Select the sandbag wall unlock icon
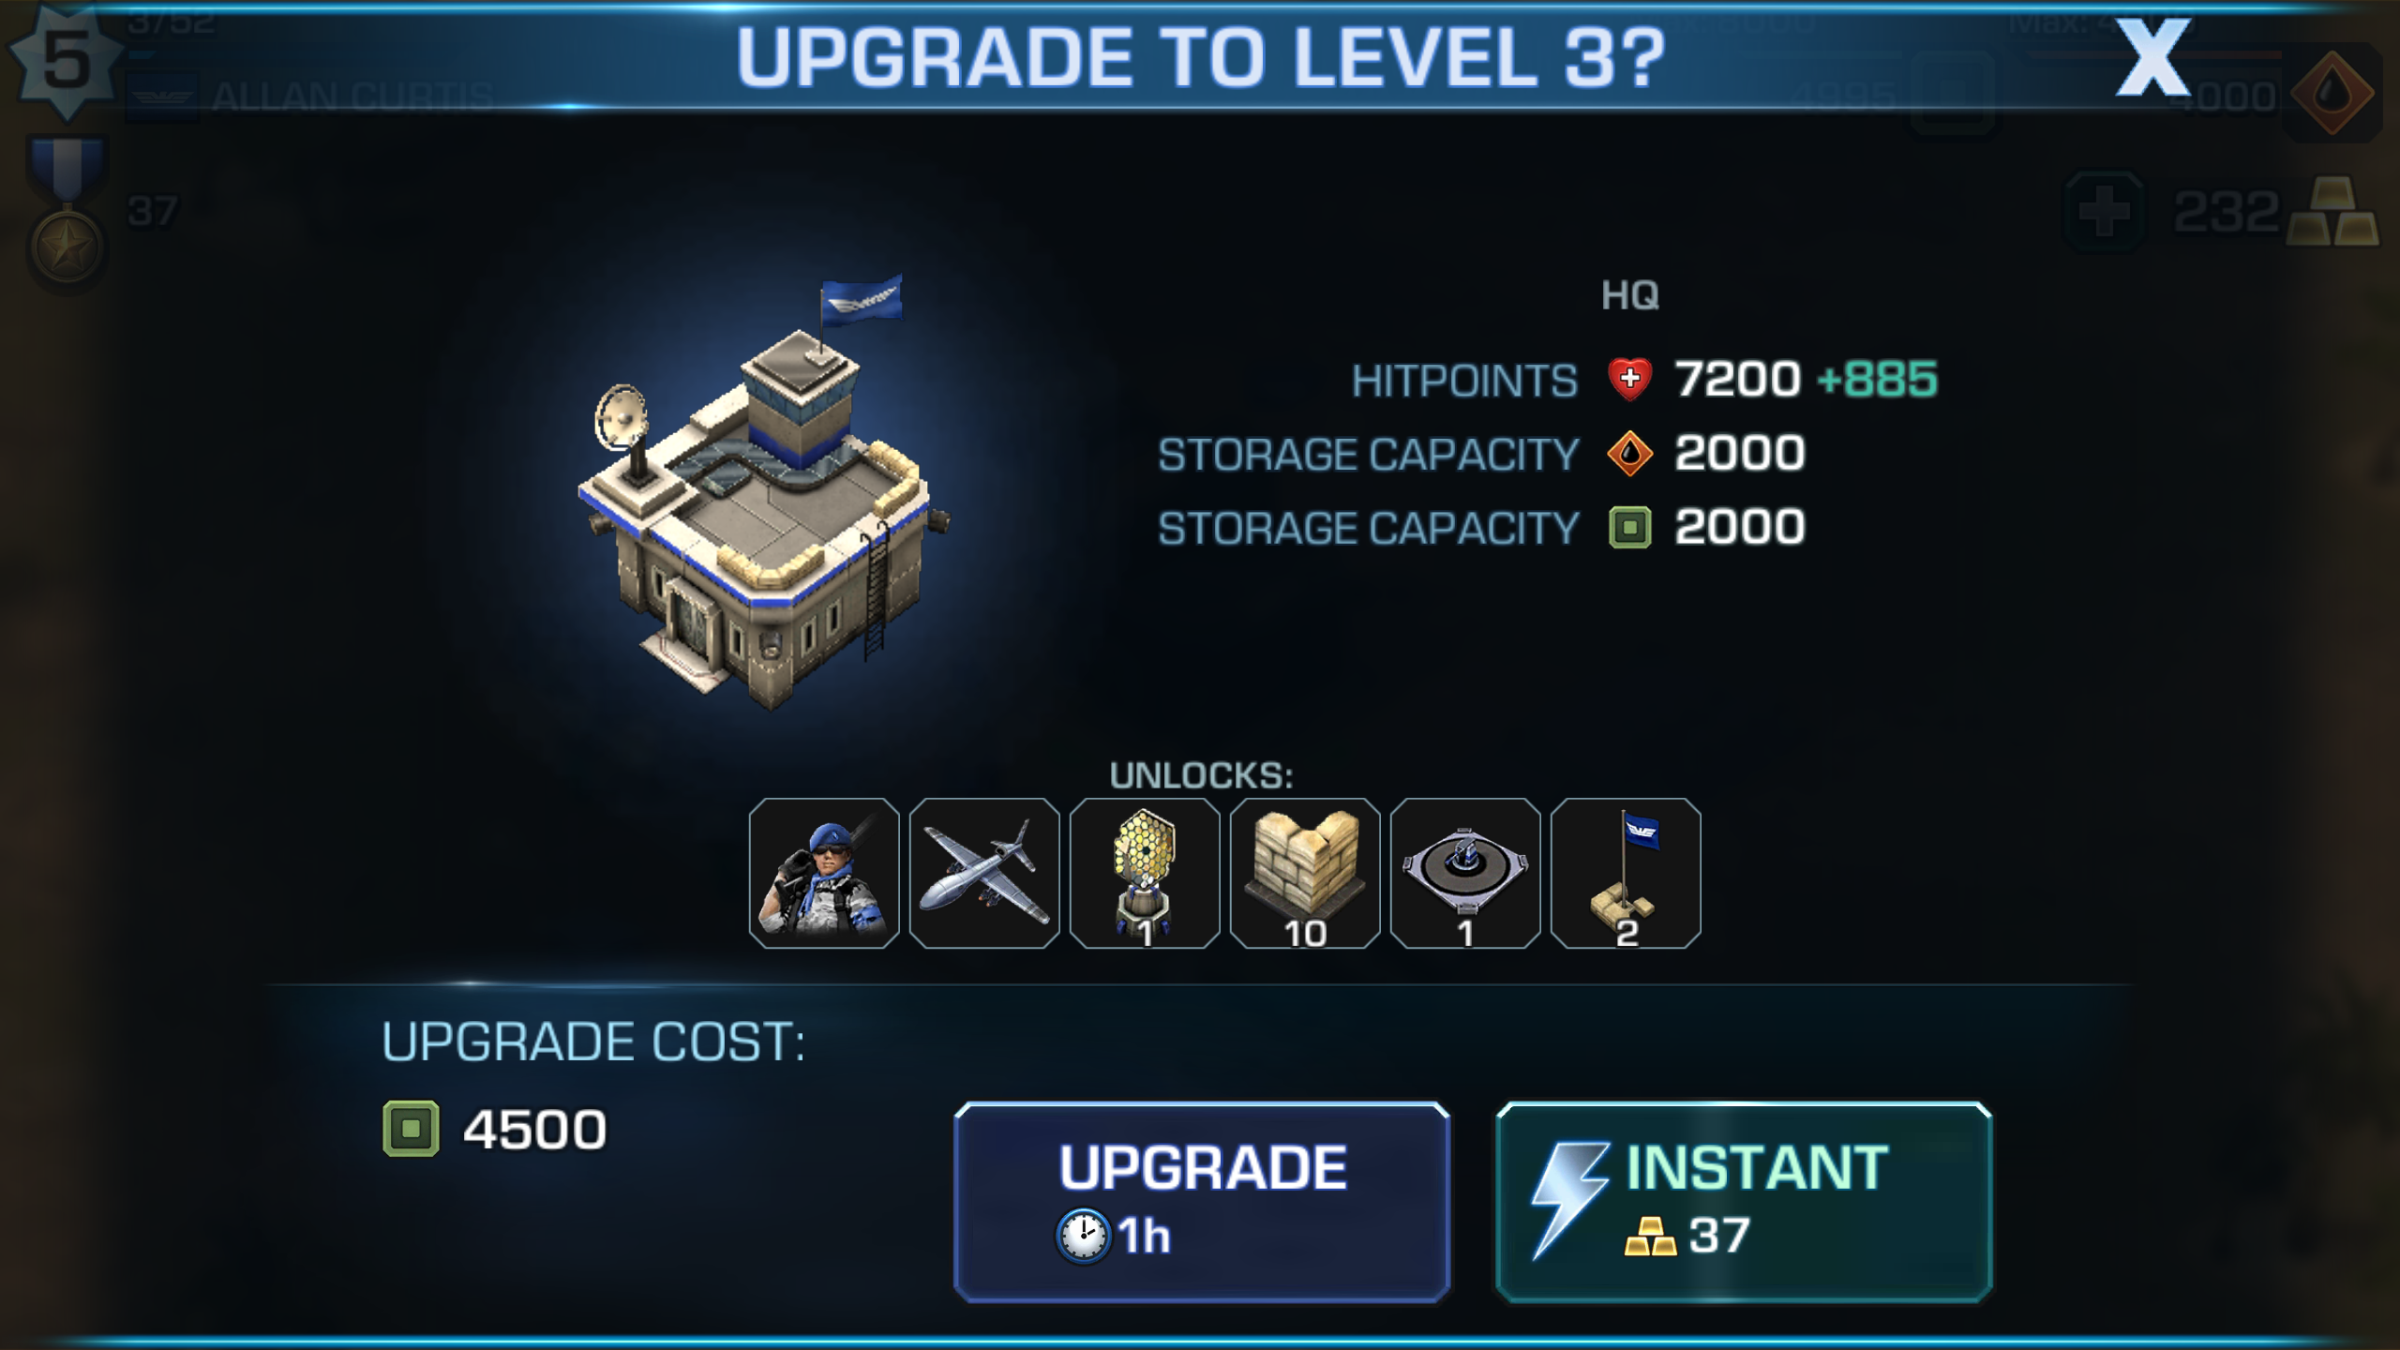This screenshot has height=1350, width=2400. click(x=1305, y=873)
